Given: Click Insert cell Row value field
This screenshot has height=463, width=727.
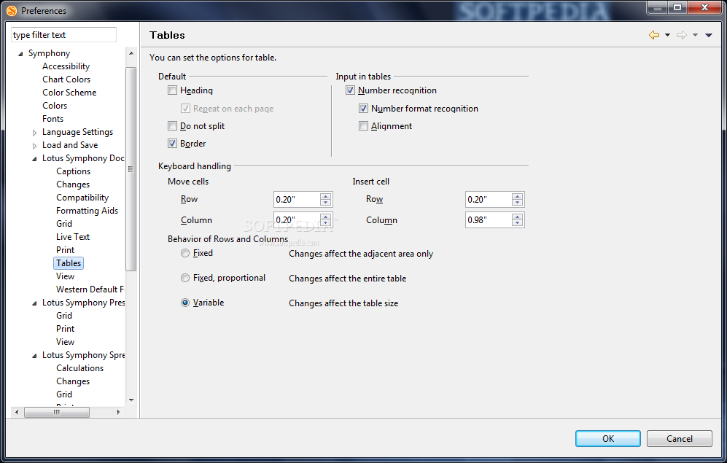Looking at the screenshot, I should tap(489, 199).
